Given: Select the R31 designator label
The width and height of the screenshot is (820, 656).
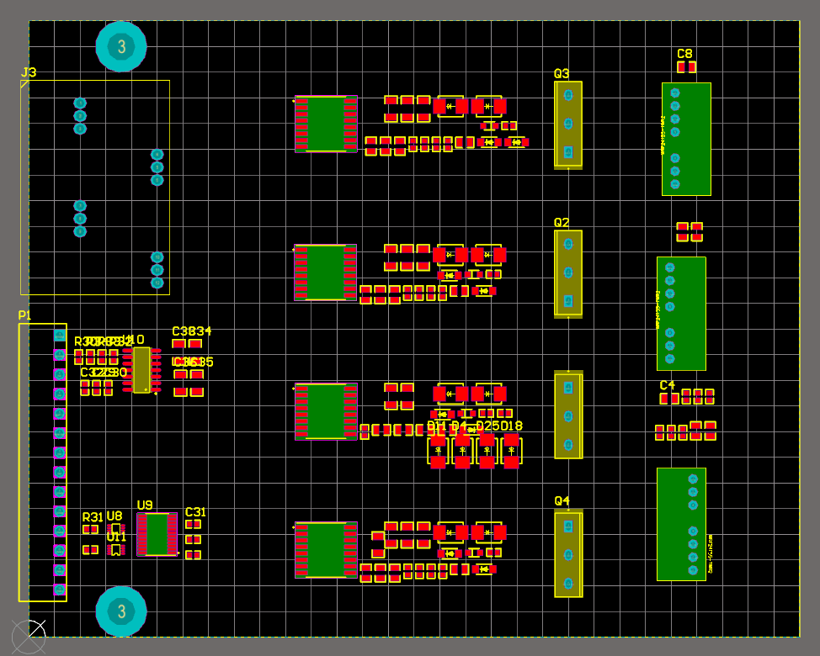Looking at the screenshot, I should click(x=93, y=517).
